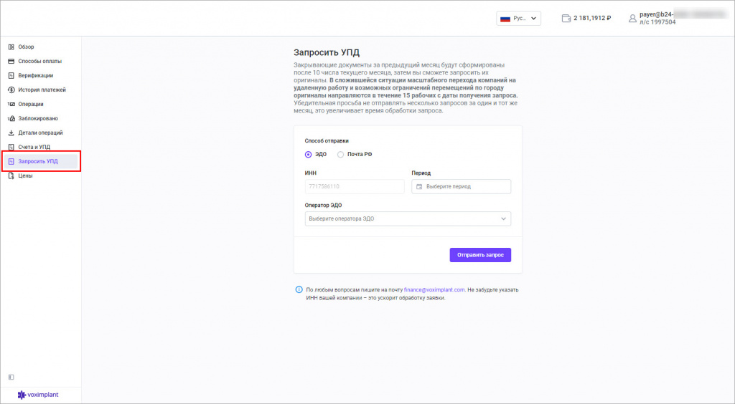Image resolution: width=735 pixels, height=404 pixels.
Task: Open the language selector dropdown
Action: click(x=518, y=19)
